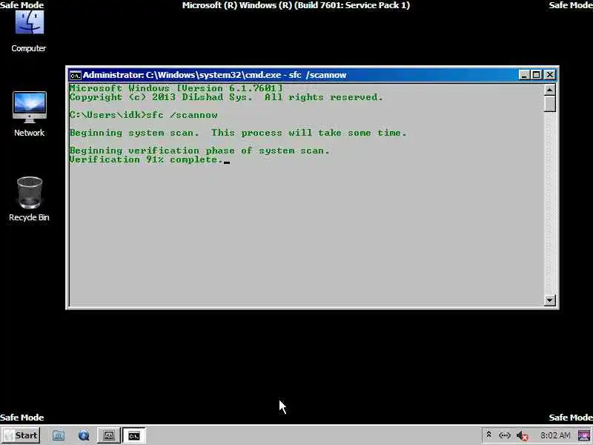Click the cmd scrollbar thumb

(x=549, y=104)
